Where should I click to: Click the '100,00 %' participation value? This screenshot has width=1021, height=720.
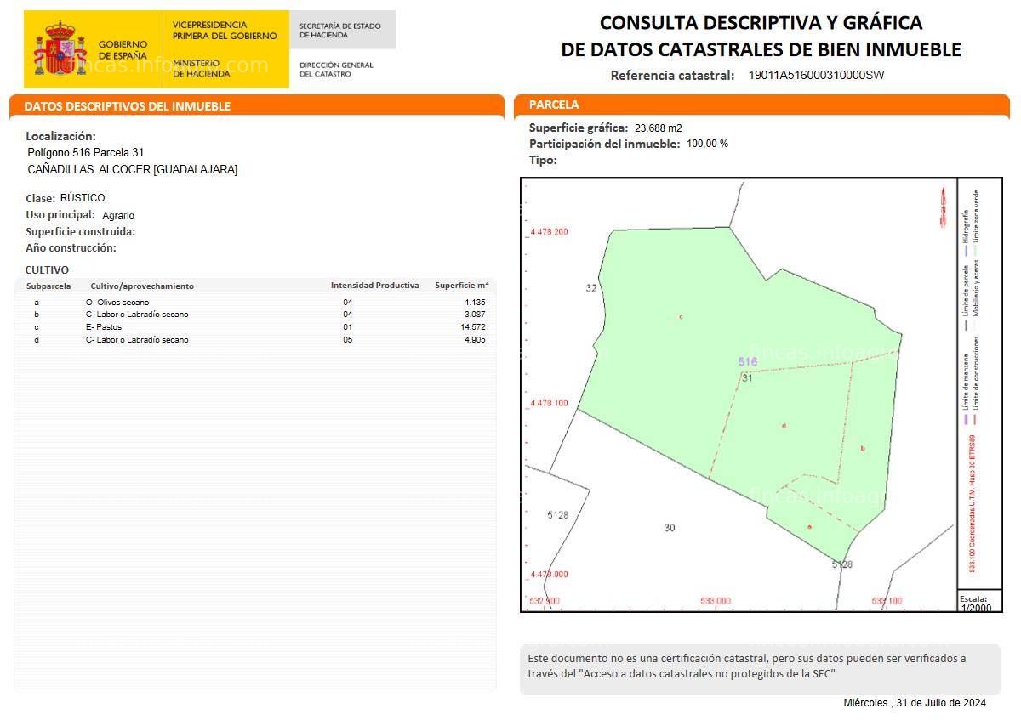tap(707, 144)
